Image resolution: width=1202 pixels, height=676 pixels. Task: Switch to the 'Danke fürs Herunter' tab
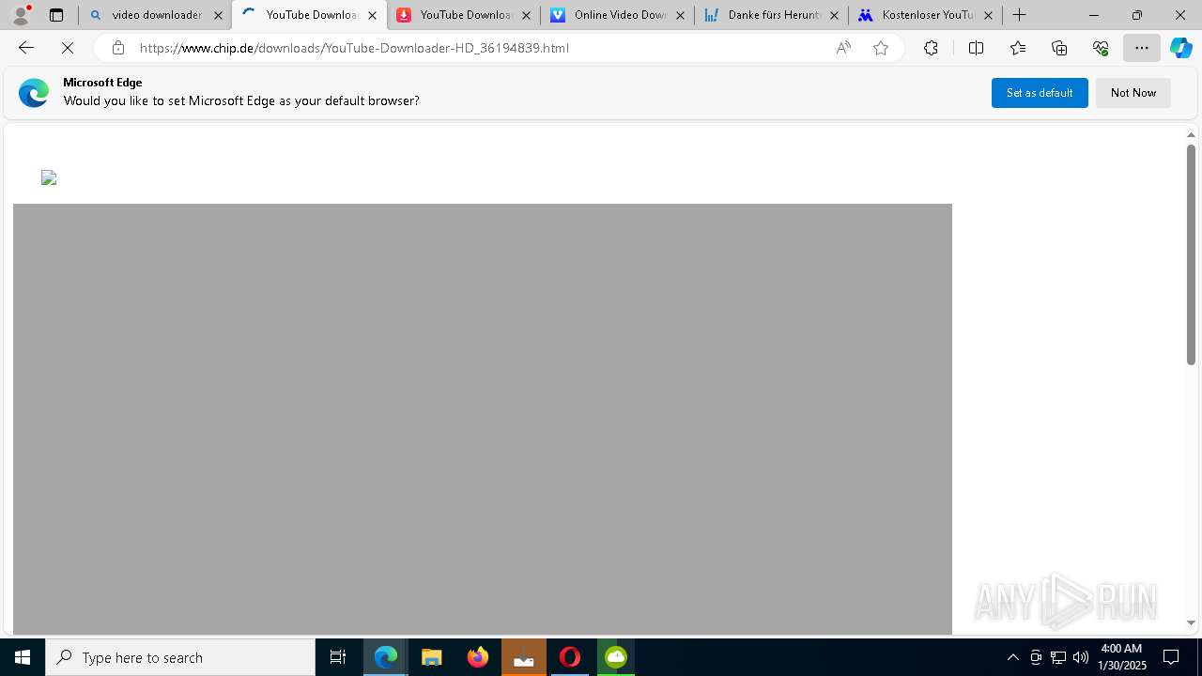click(x=771, y=15)
